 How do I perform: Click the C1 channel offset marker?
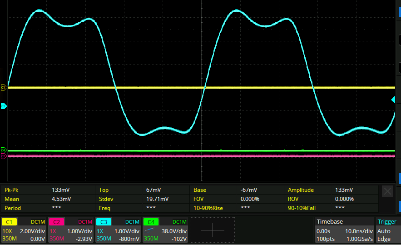coord(4,87)
